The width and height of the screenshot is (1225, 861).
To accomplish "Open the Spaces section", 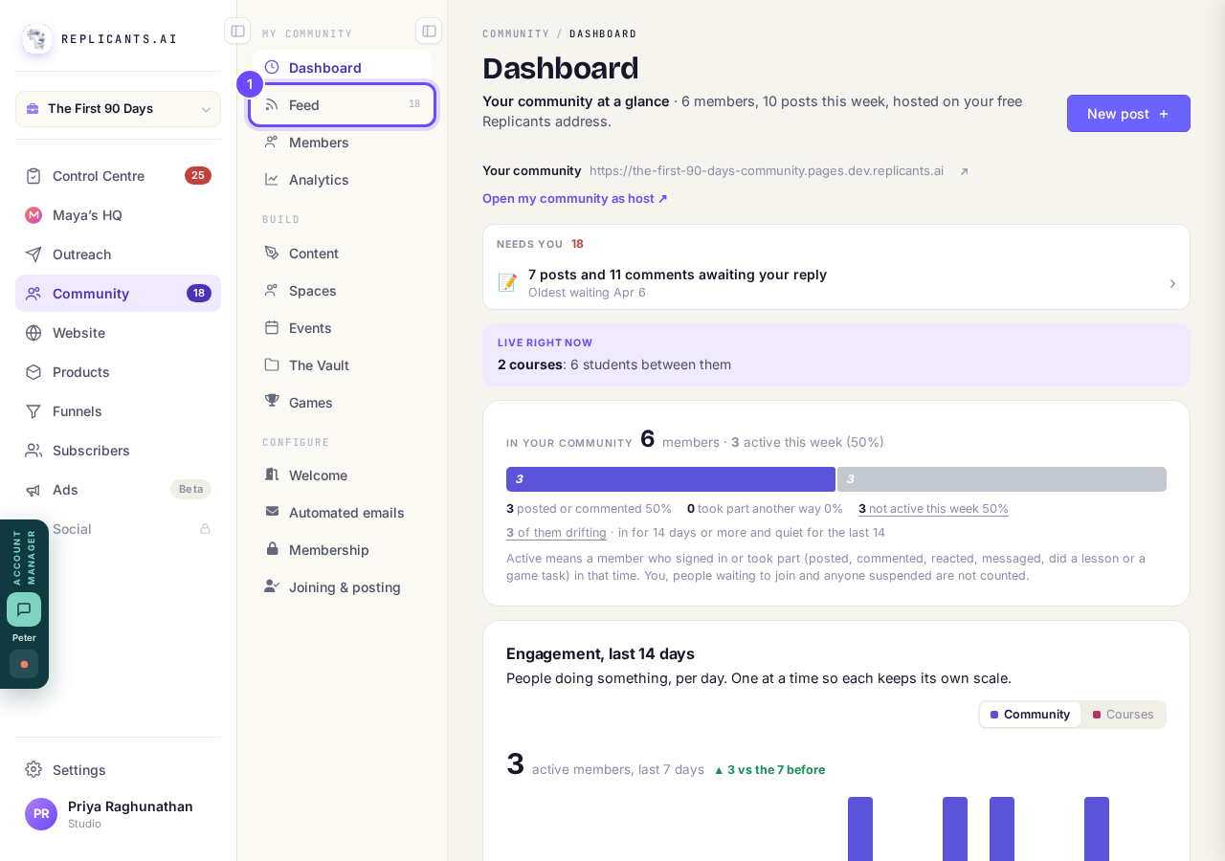I will point(343,291).
